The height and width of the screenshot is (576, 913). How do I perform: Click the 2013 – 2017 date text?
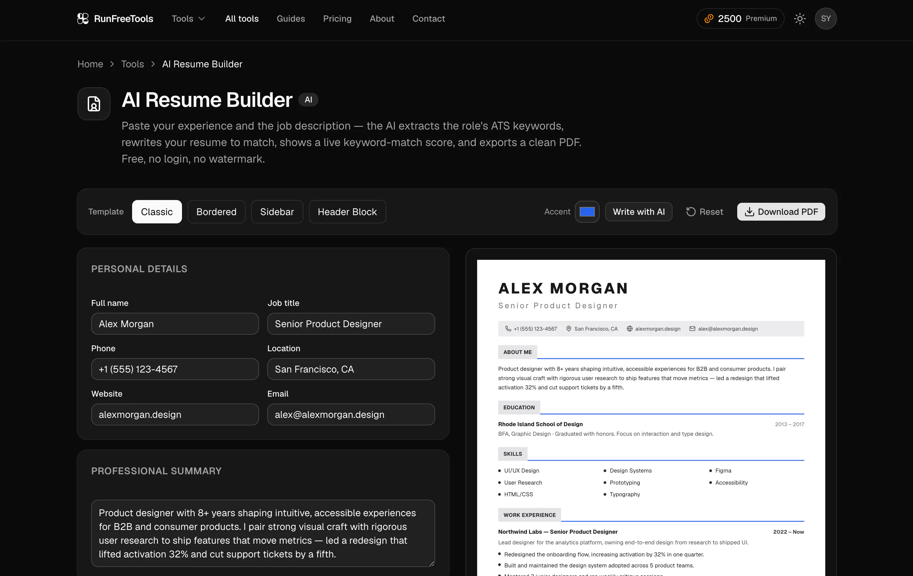pyautogui.click(x=790, y=424)
